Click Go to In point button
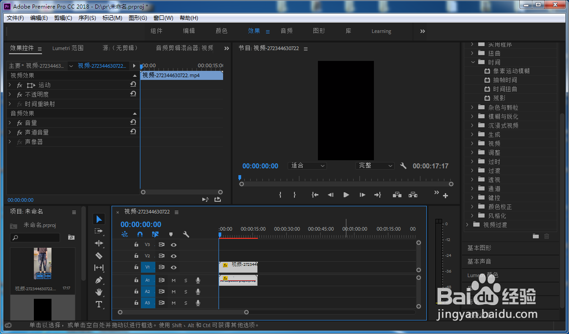569x334 pixels. [x=315, y=195]
